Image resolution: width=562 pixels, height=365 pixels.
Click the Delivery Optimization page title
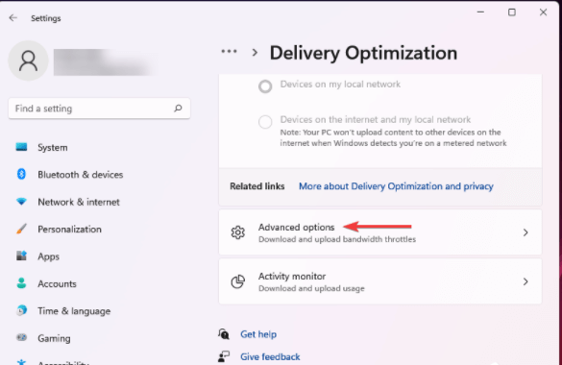[363, 53]
